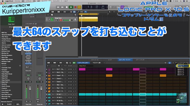The width and height of the screenshot is (190, 106).
Task: Open the LCD display mode dropdown arrow
Action: click(107, 7)
